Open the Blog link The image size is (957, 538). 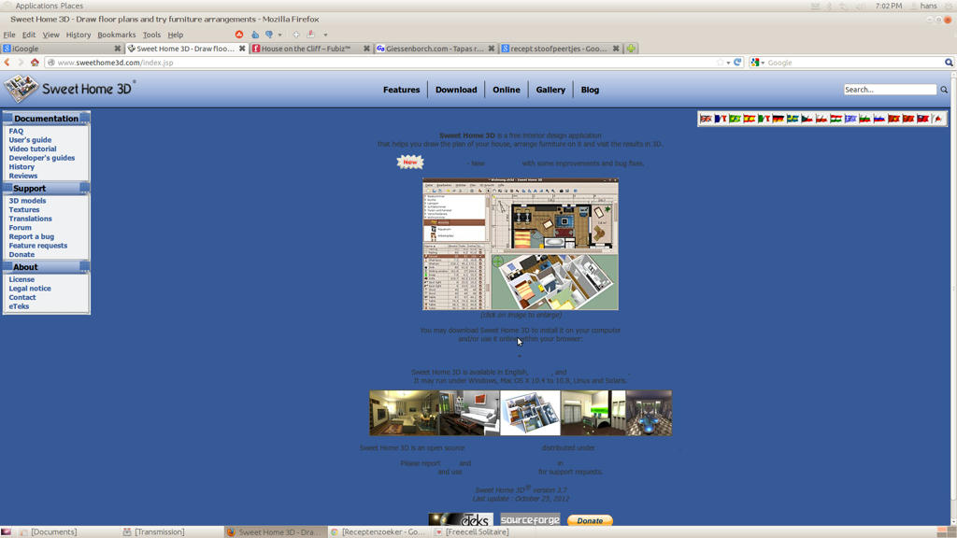click(590, 90)
